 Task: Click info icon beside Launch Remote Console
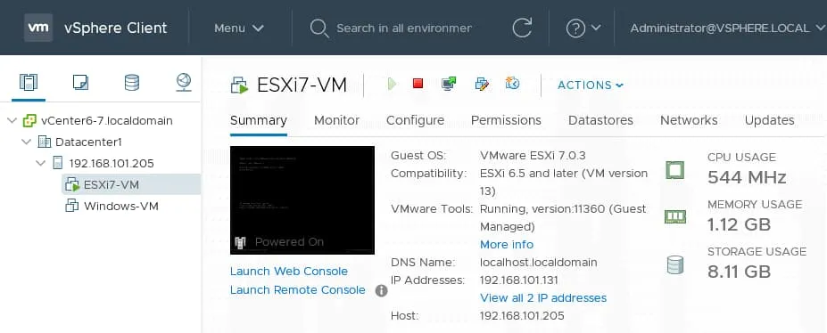(x=381, y=291)
